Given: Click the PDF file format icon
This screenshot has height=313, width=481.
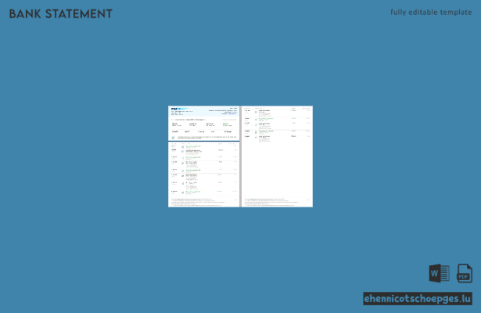Looking at the screenshot, I should coord(465,273).
